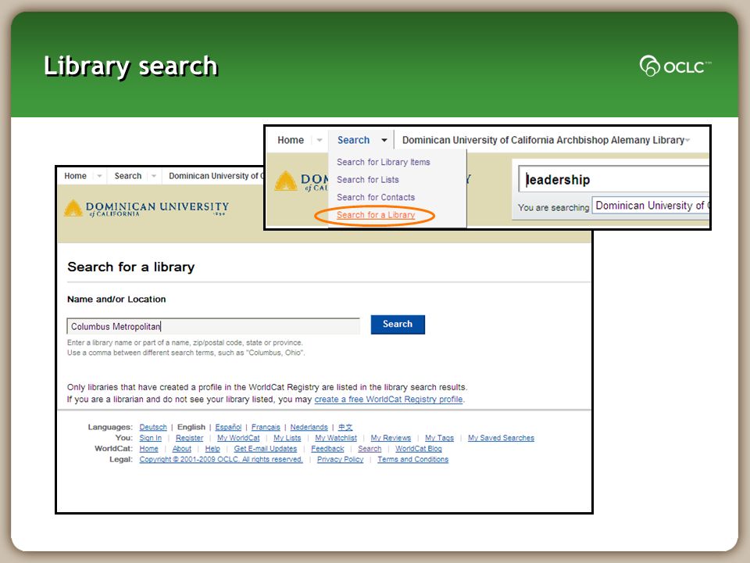Open My WorldCat link
The height and width of the screenshot is (563, 750).
tap(238, 438)
